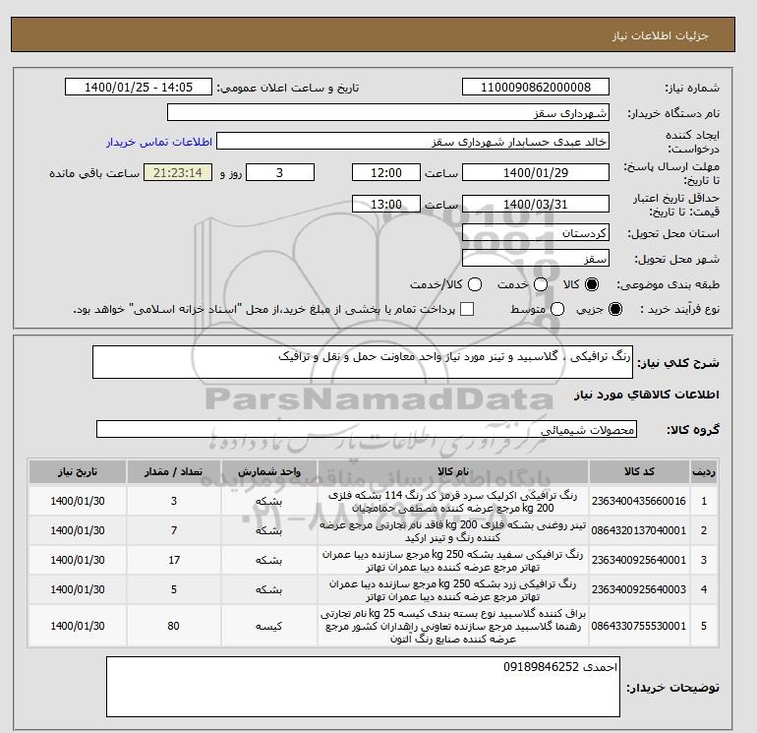Click the remaining days field 3
Viewport: 757px width, 733px height.
click(x=280, y=172)
